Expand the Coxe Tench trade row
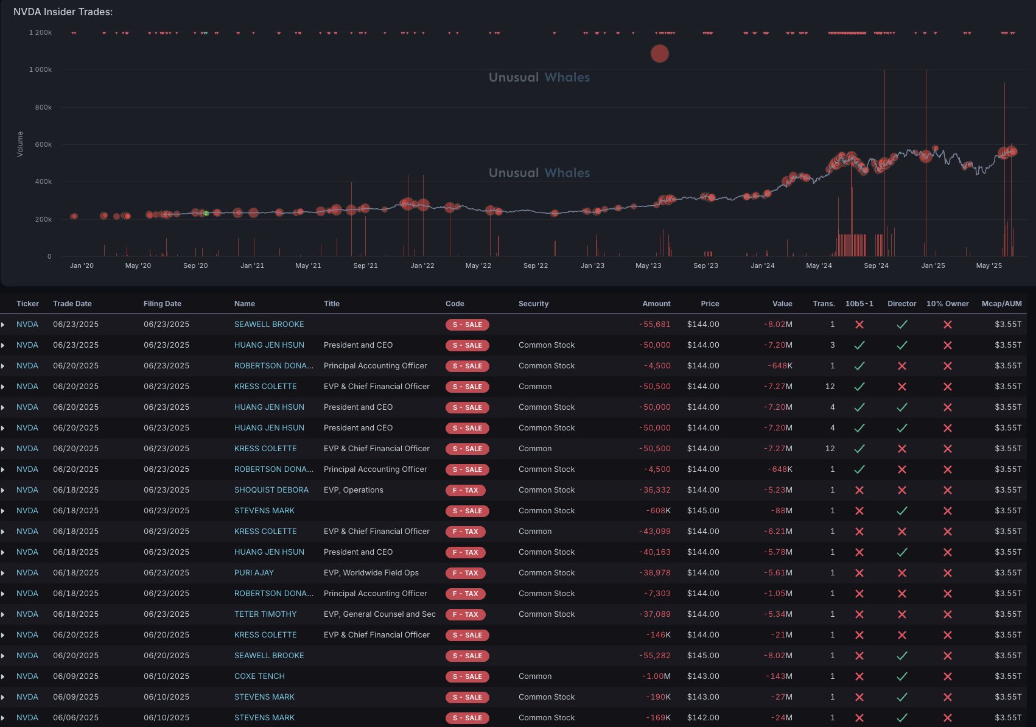1036x727 pixels. click(x=3, y=676)
